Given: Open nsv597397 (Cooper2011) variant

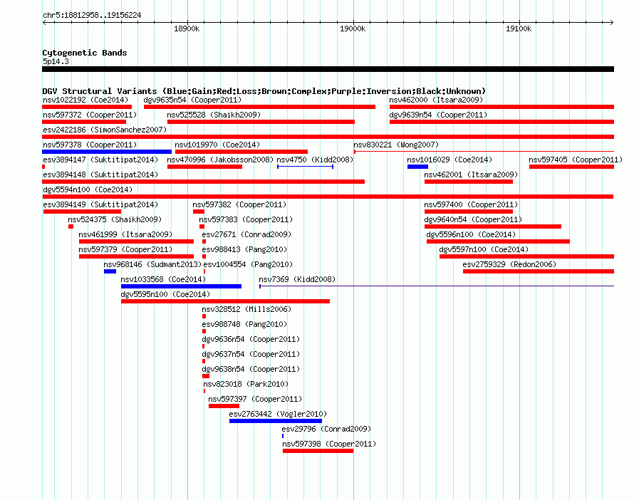Looking at the screenshot, I should tap(255, 399).
